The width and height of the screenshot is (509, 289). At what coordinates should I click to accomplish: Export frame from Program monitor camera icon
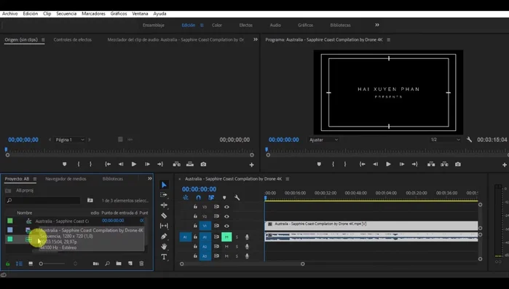[x=458, y=164]
